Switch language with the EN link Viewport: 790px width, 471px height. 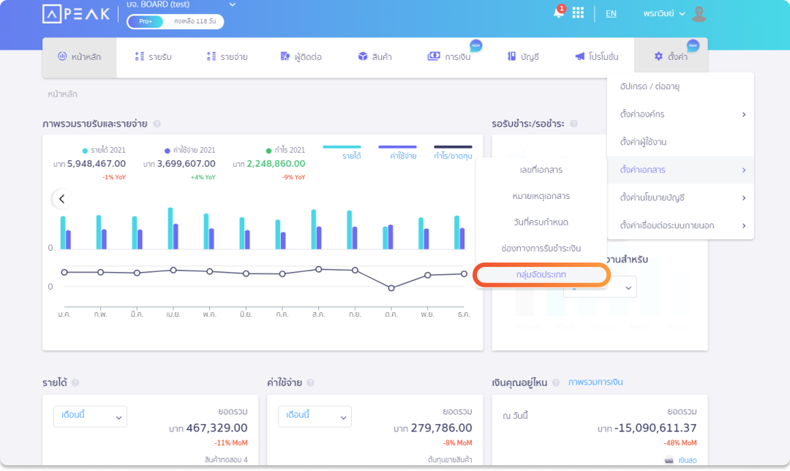tap(611, 14)
